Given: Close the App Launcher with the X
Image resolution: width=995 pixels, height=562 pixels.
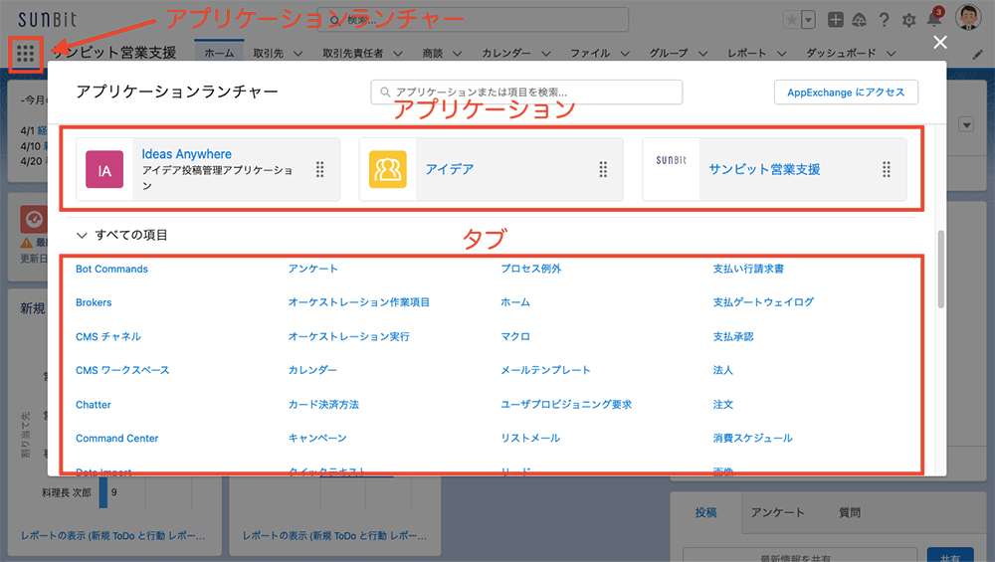Looking at the screenshot, I should [940, 43].
